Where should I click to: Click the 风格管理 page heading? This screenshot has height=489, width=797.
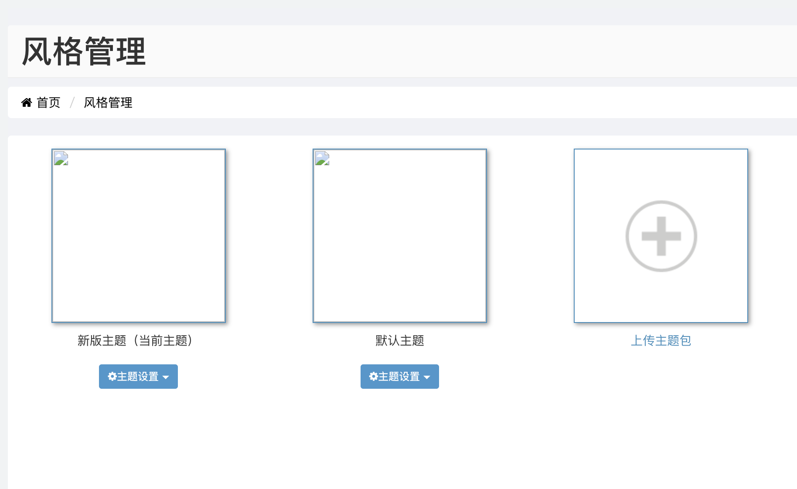[x=84, y=51]
